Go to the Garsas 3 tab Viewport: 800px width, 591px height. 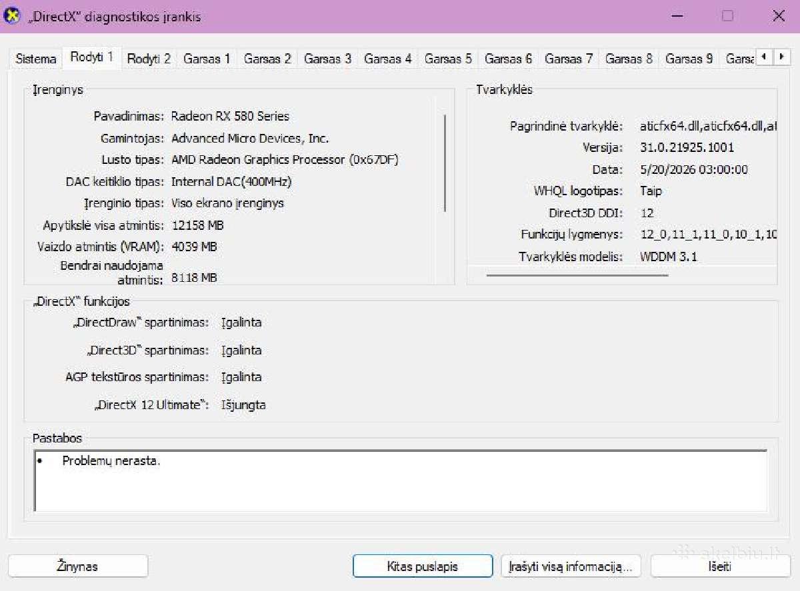327,59
